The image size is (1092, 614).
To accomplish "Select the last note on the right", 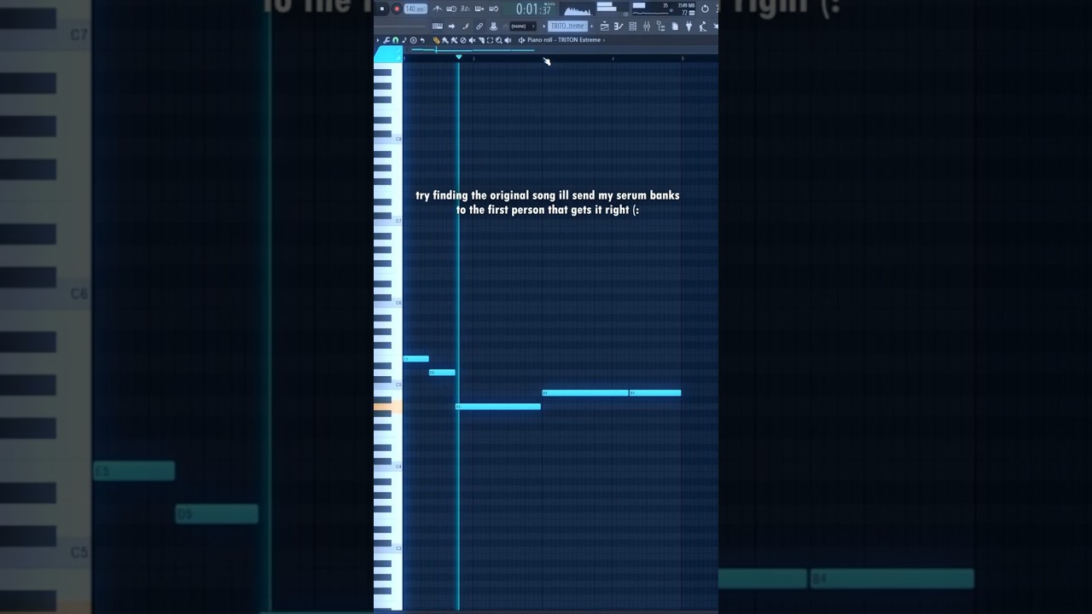I will point(655,393).
